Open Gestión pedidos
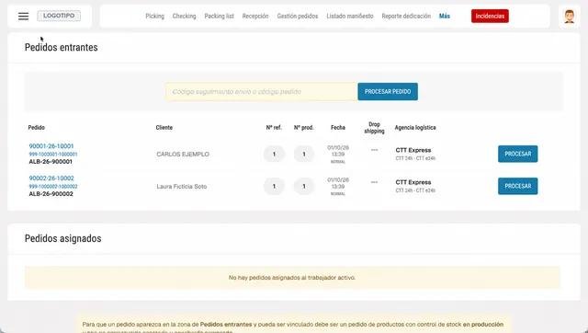The image size is (588, 333). point(298,17)
